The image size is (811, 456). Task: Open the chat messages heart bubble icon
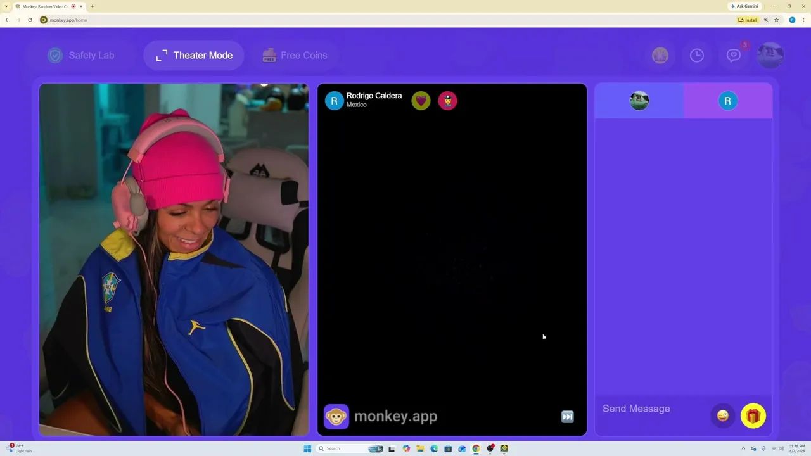734,56
